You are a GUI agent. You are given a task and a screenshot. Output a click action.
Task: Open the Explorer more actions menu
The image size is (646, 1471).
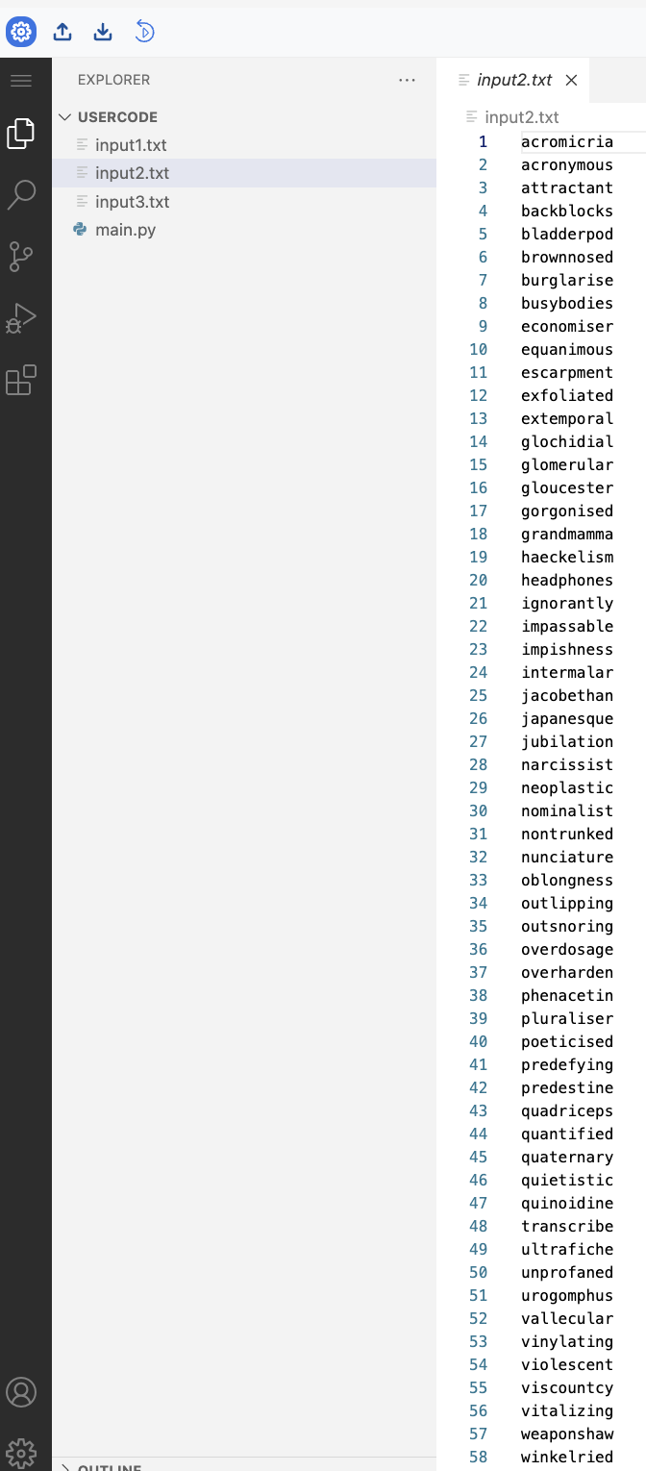click(407, 80)
